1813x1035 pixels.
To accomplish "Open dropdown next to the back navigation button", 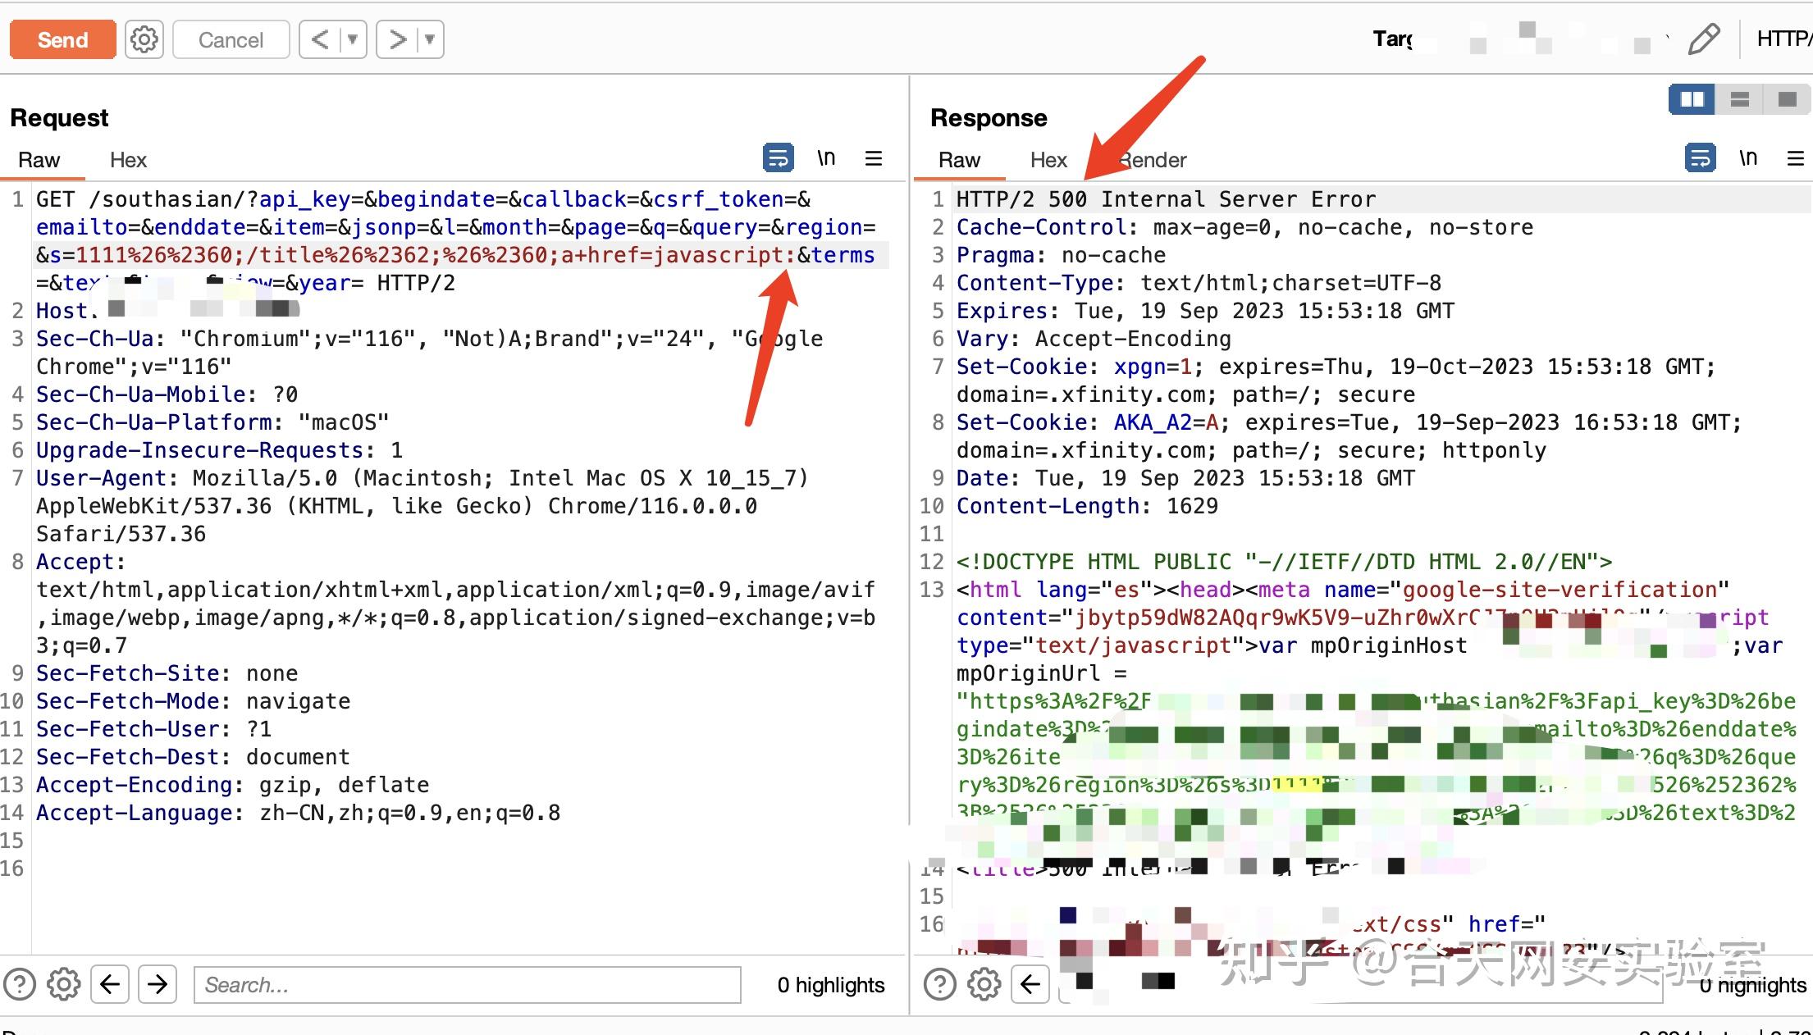I will coord(352,39).
